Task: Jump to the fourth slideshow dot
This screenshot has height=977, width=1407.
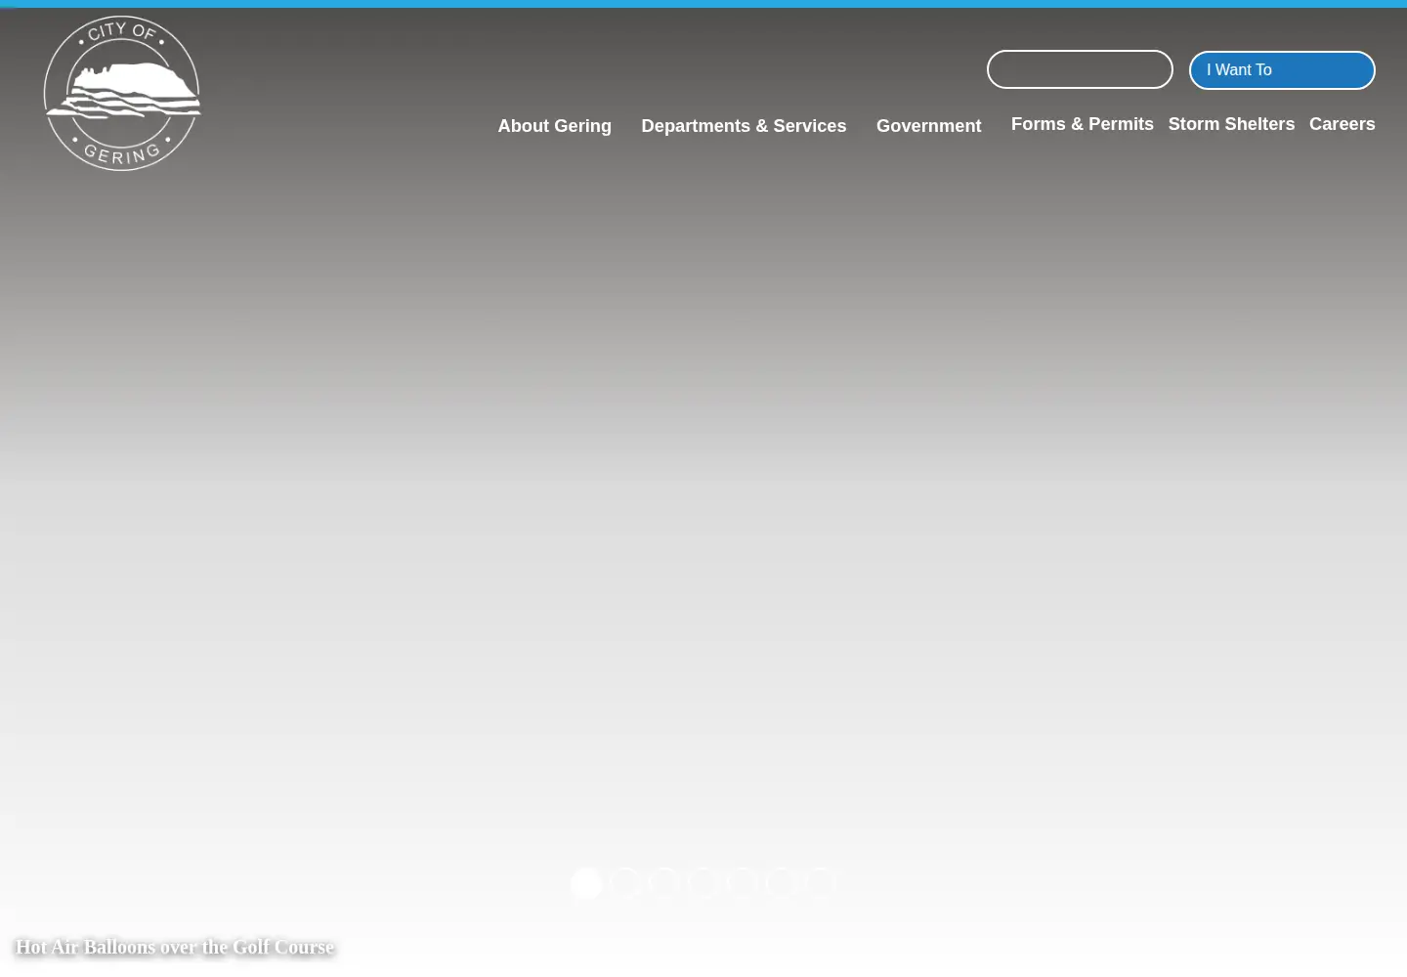Action: tap(703, 882)
